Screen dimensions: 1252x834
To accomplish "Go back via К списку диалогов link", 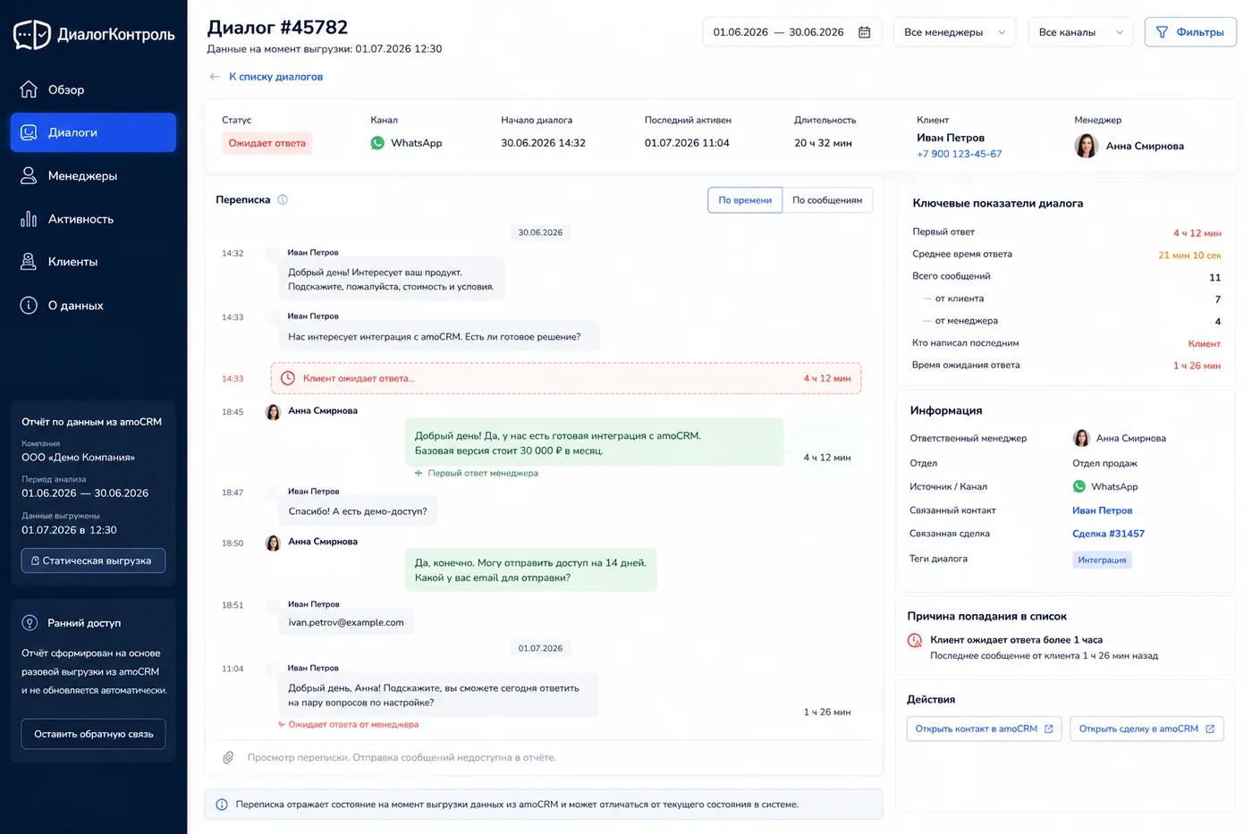I will point(275,77).
